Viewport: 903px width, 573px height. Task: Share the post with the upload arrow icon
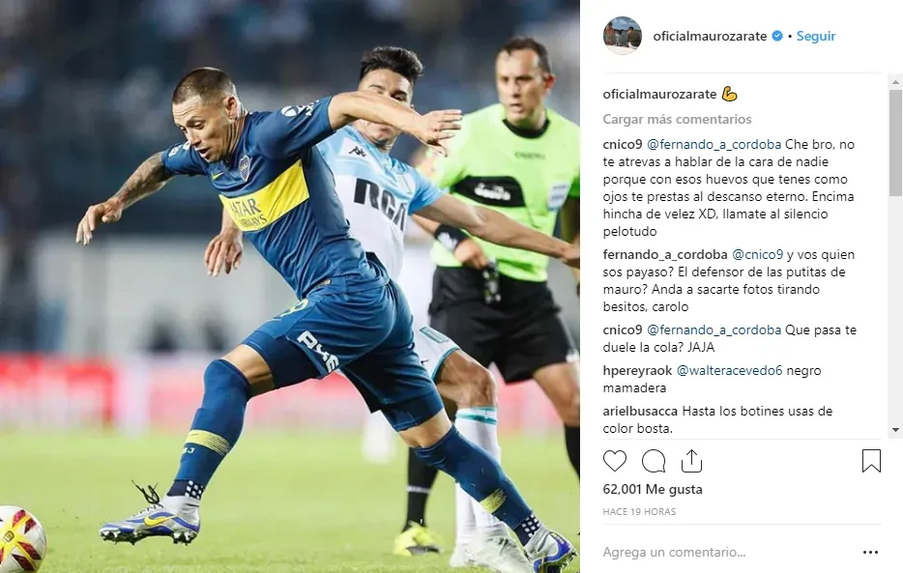click(x=691, y=460)
